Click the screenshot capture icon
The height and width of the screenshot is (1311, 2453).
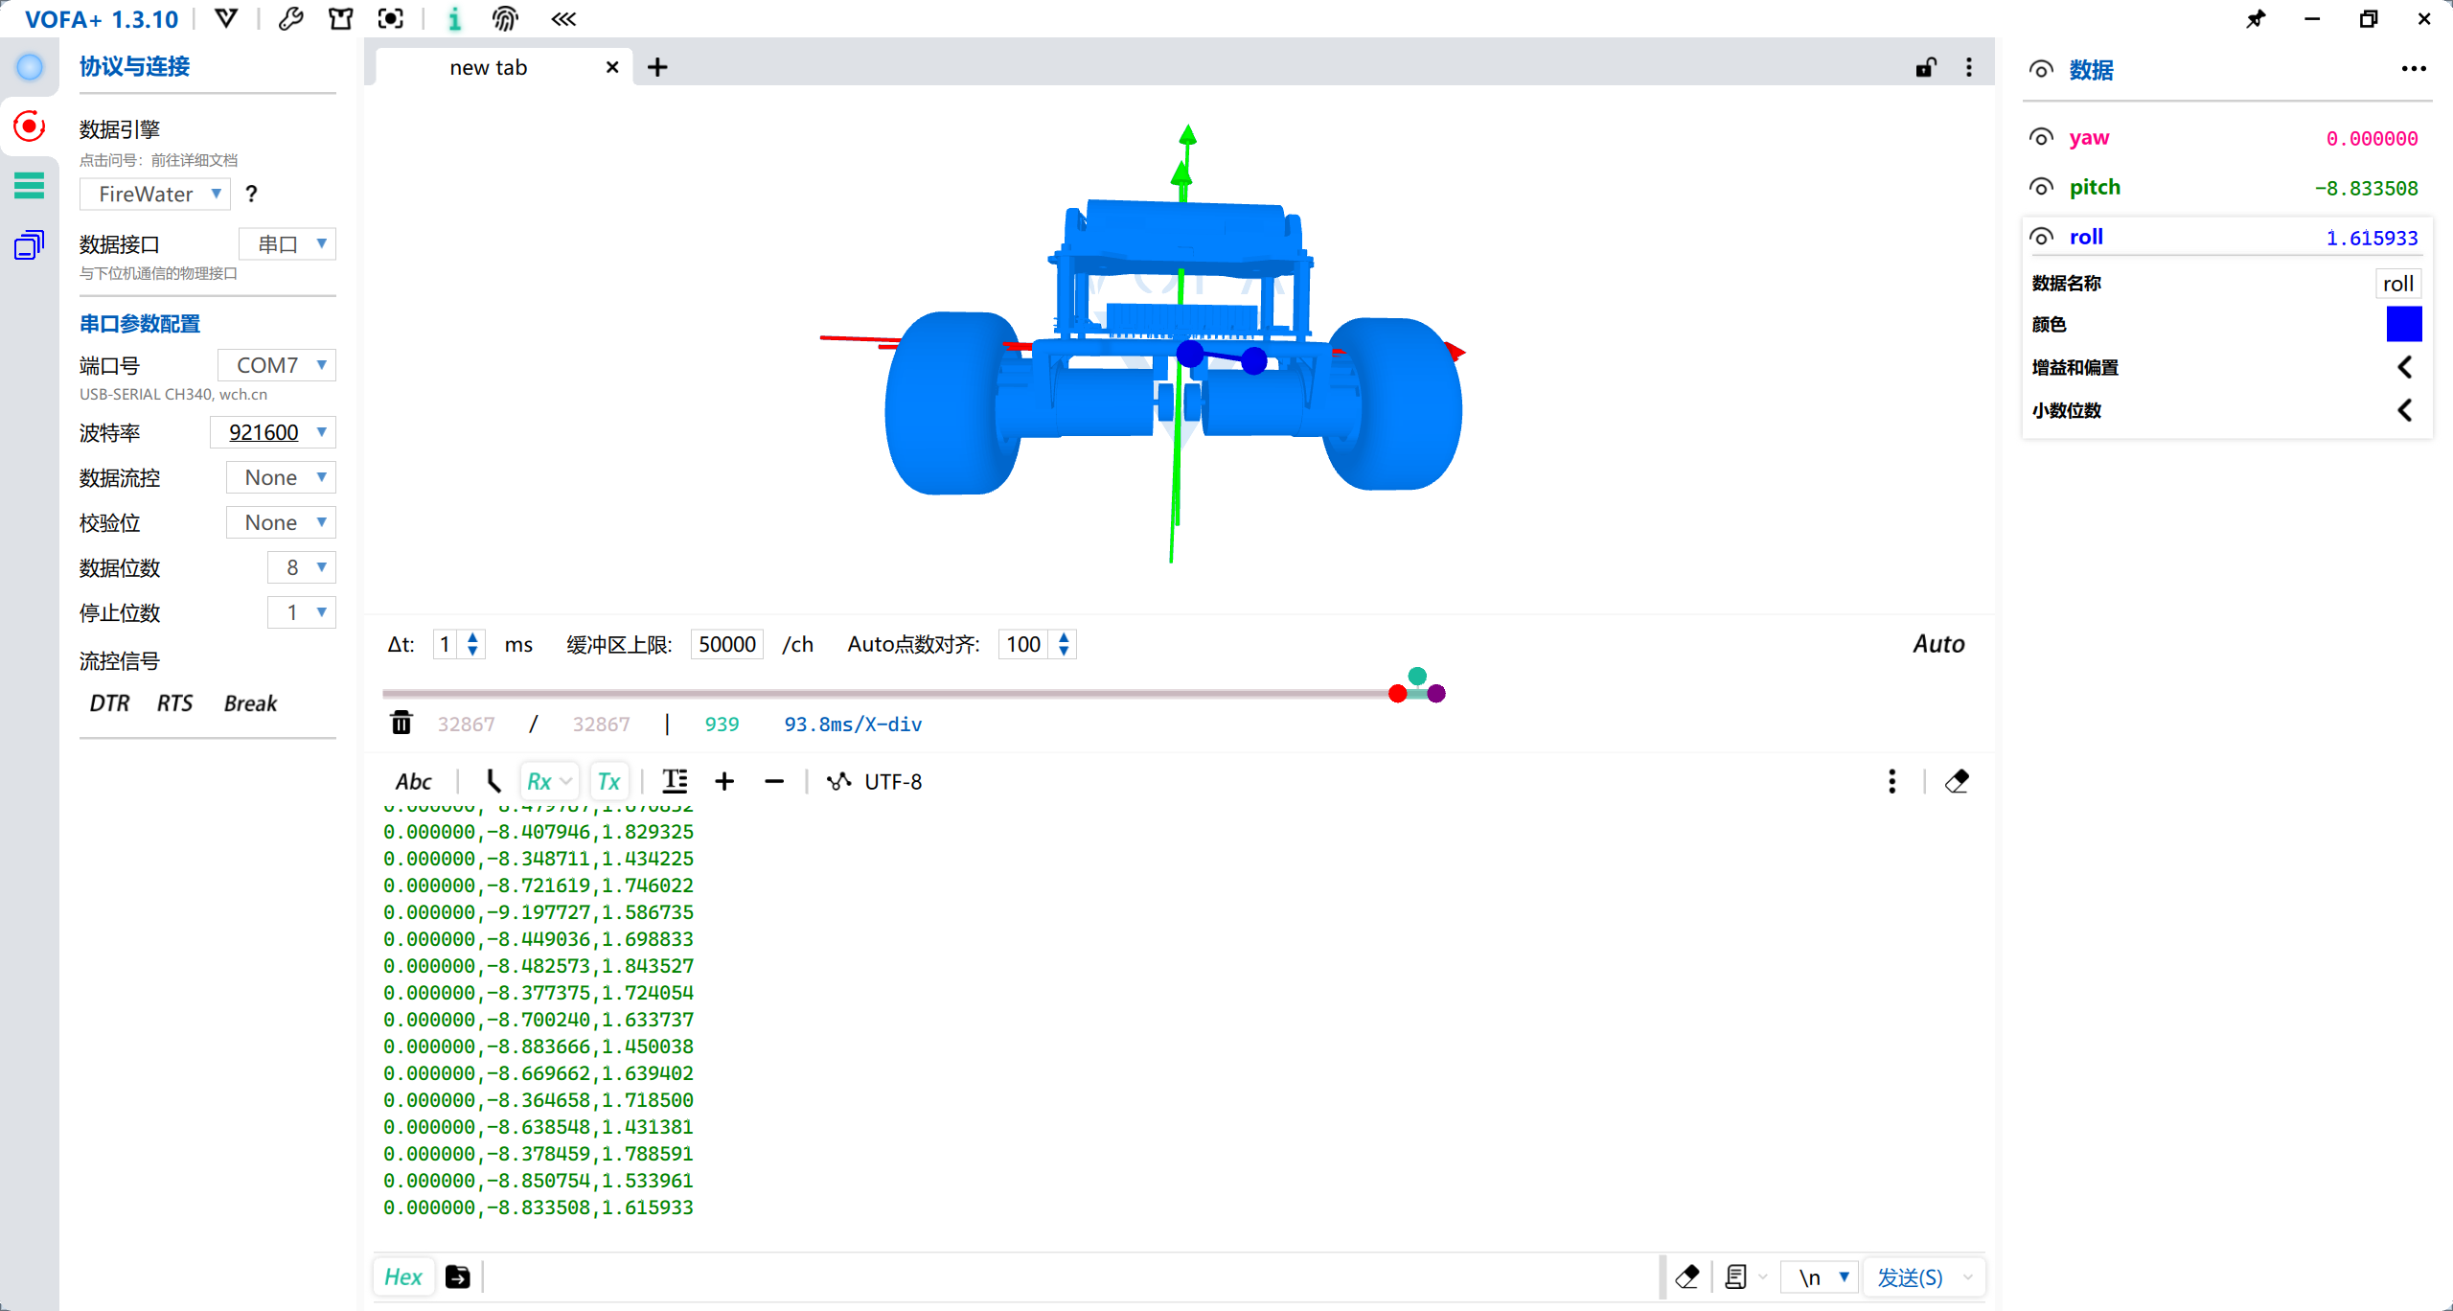click(x=391, y=19)
